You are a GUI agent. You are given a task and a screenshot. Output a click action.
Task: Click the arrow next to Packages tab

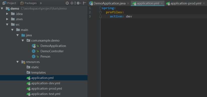coord(41,3)
